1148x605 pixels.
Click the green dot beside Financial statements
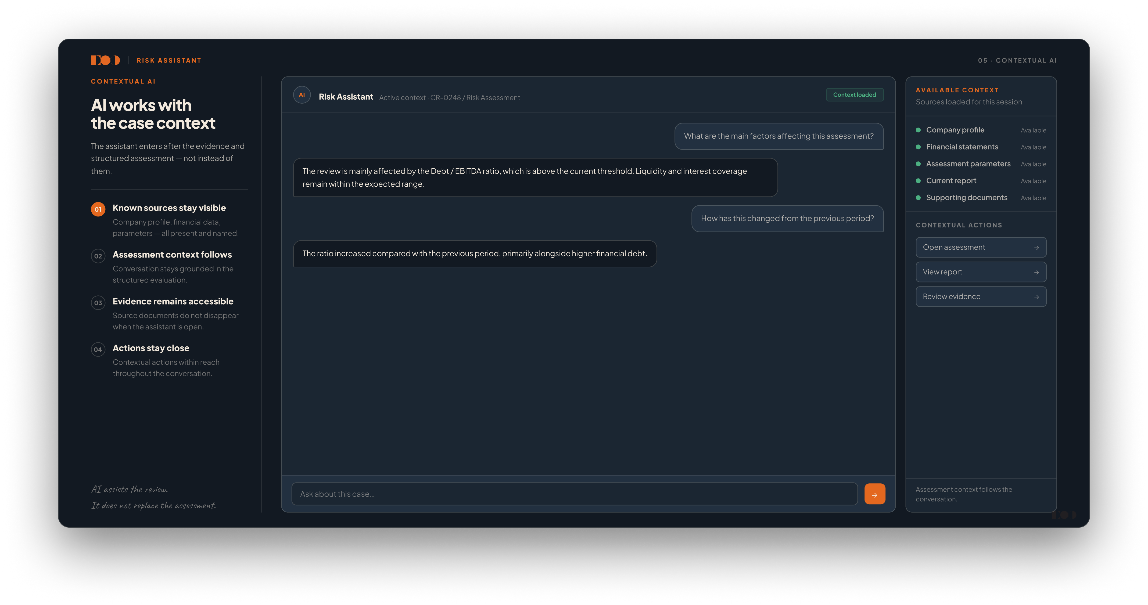pos(918,147)
